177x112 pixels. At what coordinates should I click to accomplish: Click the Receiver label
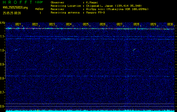click(57, 9)
